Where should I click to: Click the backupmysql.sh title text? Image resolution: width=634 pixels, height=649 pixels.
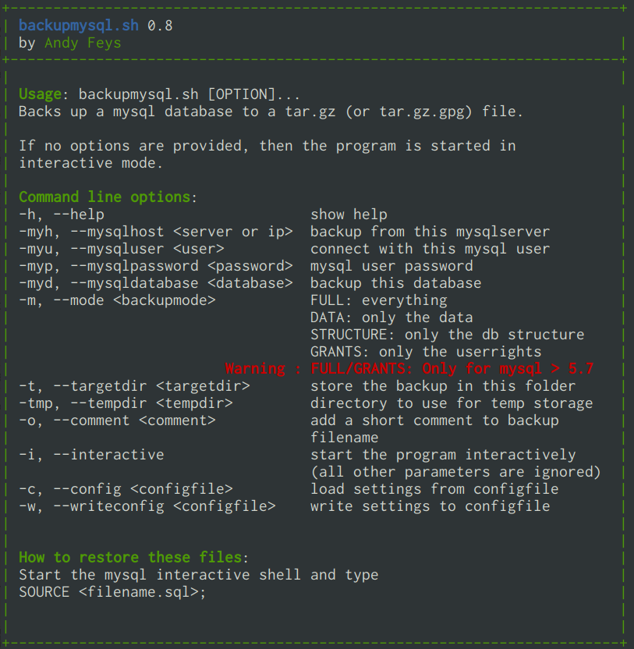pos(79,26)
